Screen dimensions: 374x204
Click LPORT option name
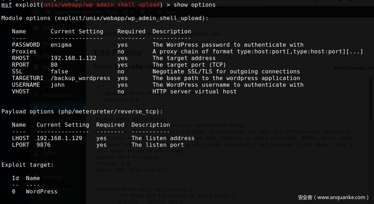pyautogui.click(x=21, y=145)
